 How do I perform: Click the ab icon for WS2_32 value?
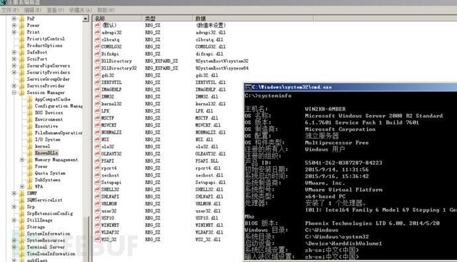coord(97,240)
